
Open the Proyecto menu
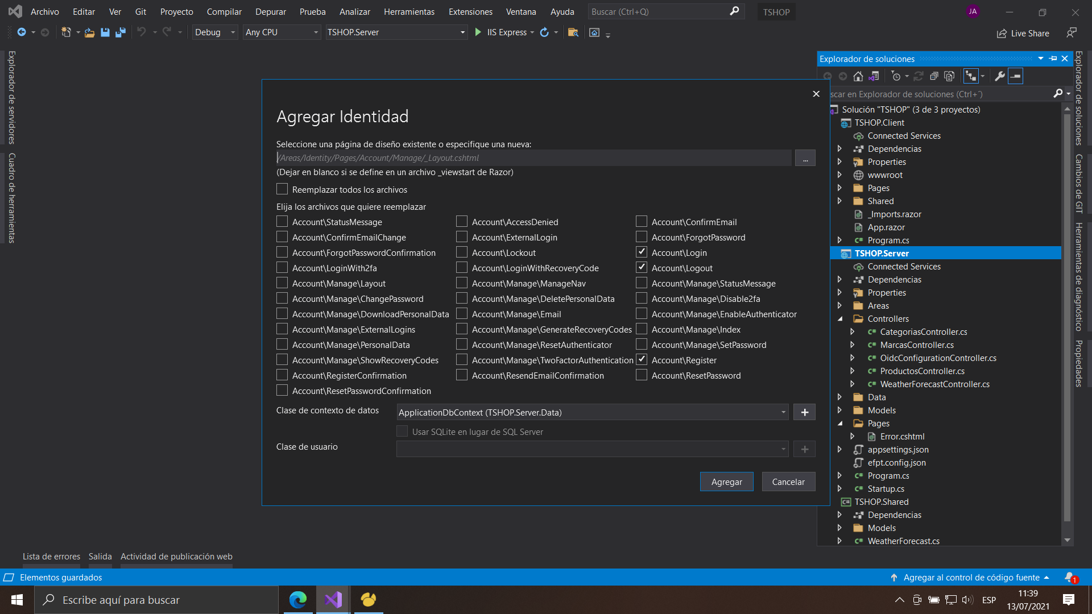(176, 11)
